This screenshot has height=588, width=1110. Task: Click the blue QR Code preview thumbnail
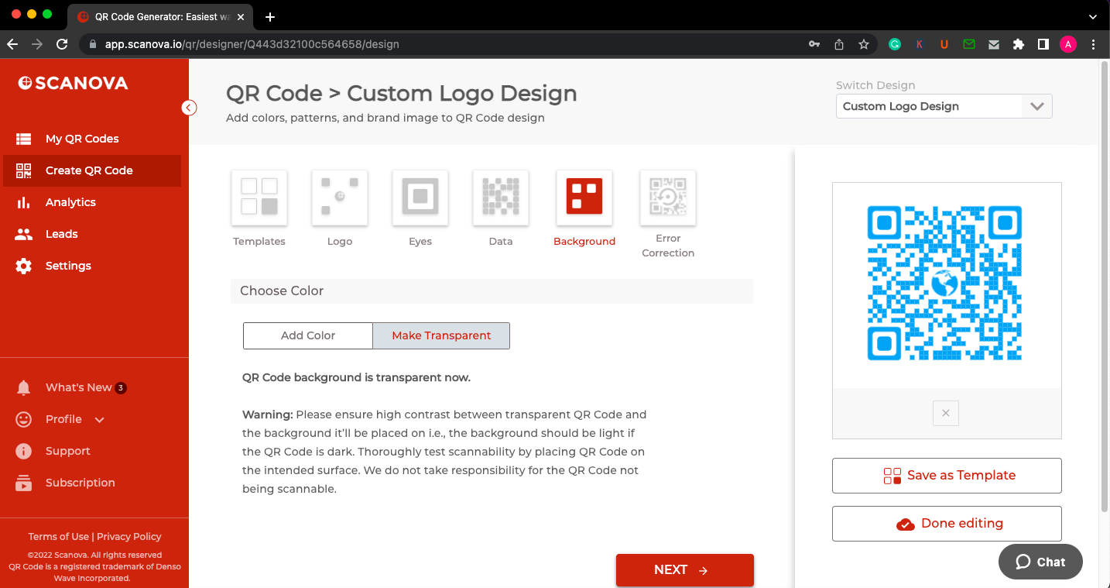tap(945, 284)
